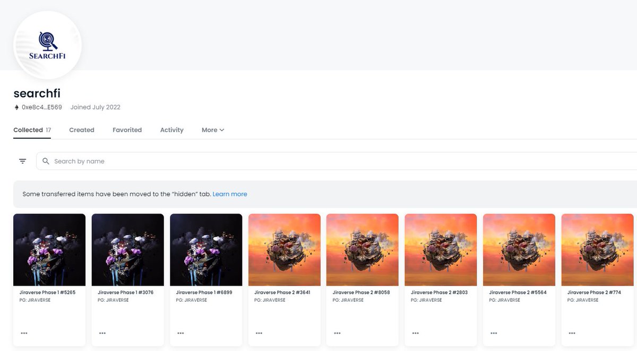Open the Jiraverse Phase 2 #5564 thumbnail

click(519, 250)
